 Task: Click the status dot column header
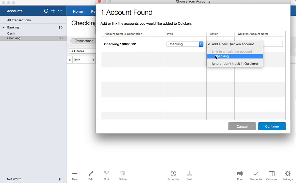(x=70, y=60)
